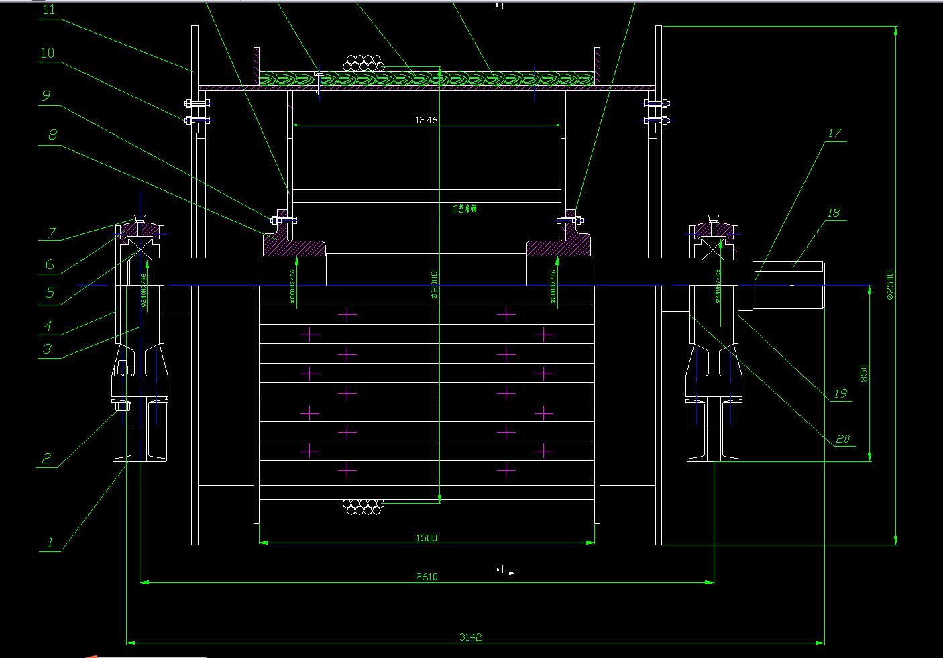Pick the part number 19 label
Viewport: 943px width, 658px height.
[x=840, y=393]
